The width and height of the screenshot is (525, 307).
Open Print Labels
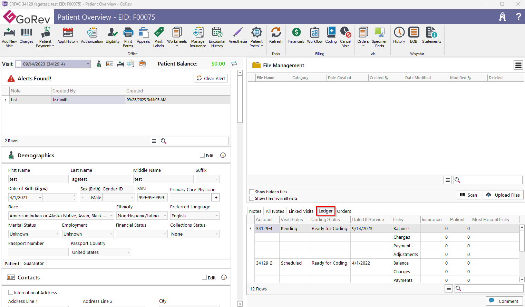click(x=158, y=37)
